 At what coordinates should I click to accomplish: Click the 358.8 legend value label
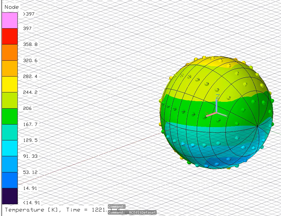click(x=30, y=44)
